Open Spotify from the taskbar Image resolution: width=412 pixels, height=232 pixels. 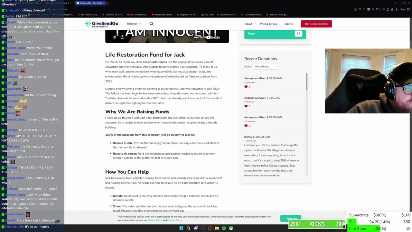(224, 228)
